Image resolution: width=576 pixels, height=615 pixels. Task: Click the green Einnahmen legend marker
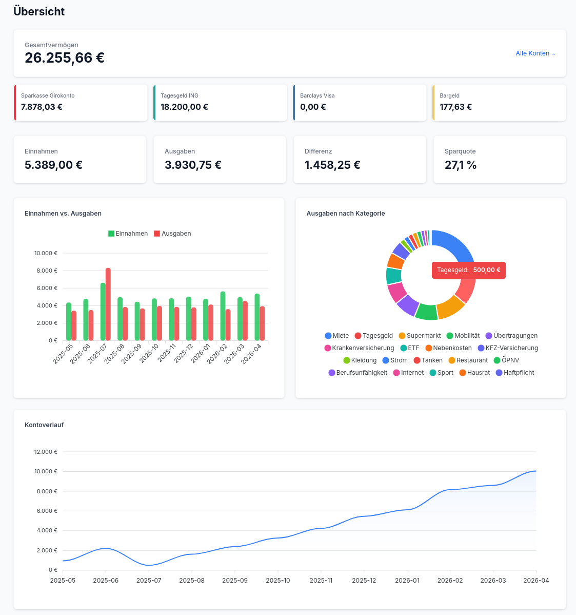pos(111,233)
